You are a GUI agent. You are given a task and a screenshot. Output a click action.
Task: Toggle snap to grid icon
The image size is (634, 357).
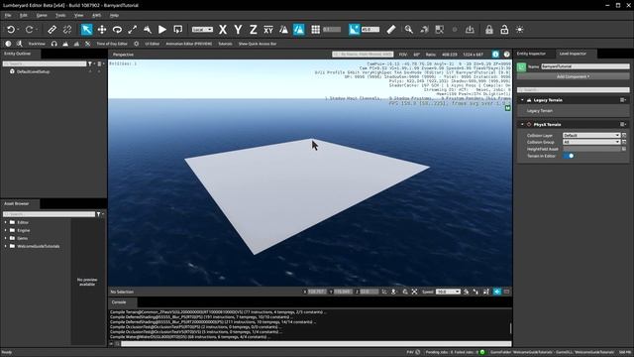[315, 30]
